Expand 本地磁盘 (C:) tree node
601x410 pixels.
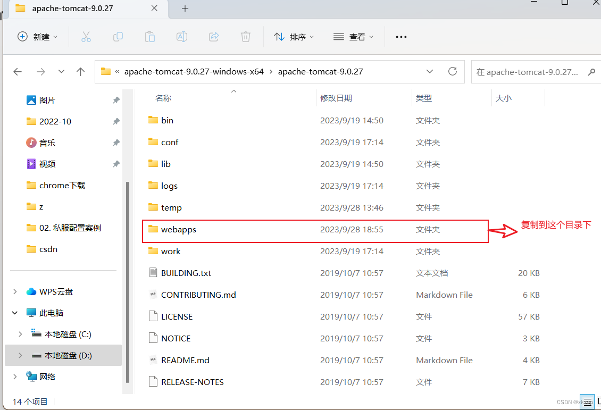[20, 334]
